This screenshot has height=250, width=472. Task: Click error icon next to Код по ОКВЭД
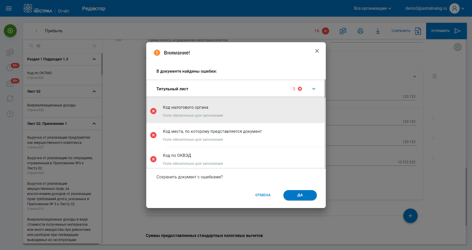(x=153, y=159)
